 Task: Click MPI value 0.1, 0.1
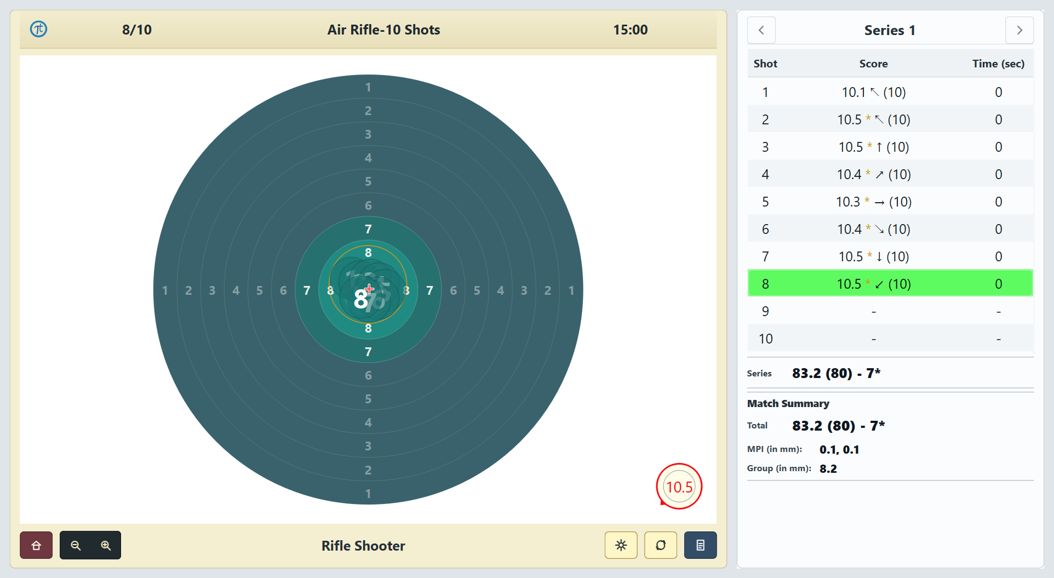[839, 449]
